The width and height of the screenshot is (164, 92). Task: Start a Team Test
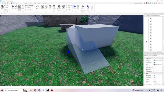click(88, 8)
